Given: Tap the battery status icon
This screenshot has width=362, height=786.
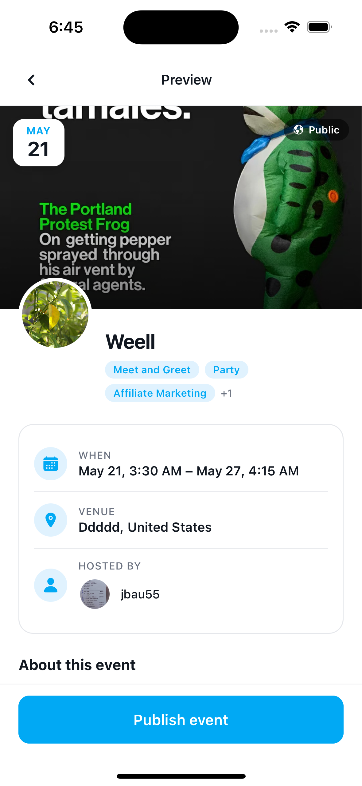Looking at the screenshot, I should pos(319,27).
